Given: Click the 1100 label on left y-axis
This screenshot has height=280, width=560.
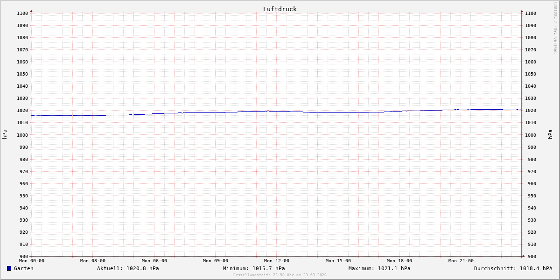Looking at the screenshot, I should coord(22,14).
